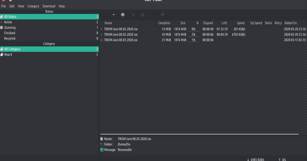Select the New 0 category
Image resolution: width=307 pixels, height=161 pixels.
coord(8,54)
